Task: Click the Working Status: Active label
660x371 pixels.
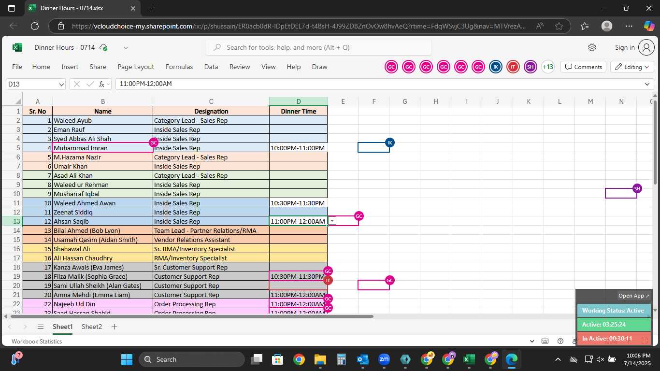Action: point(614,311)
